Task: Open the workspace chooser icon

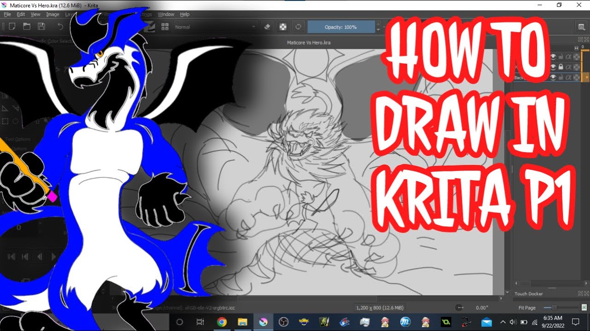Action: coord(582,27)
